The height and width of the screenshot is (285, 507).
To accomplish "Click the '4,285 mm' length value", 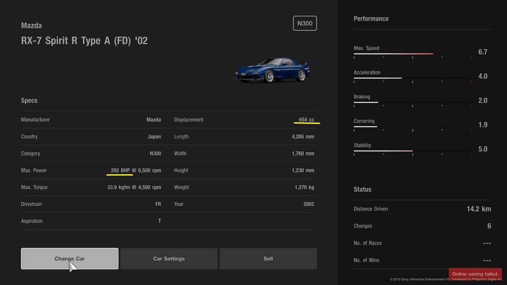I will click(303, 137).
